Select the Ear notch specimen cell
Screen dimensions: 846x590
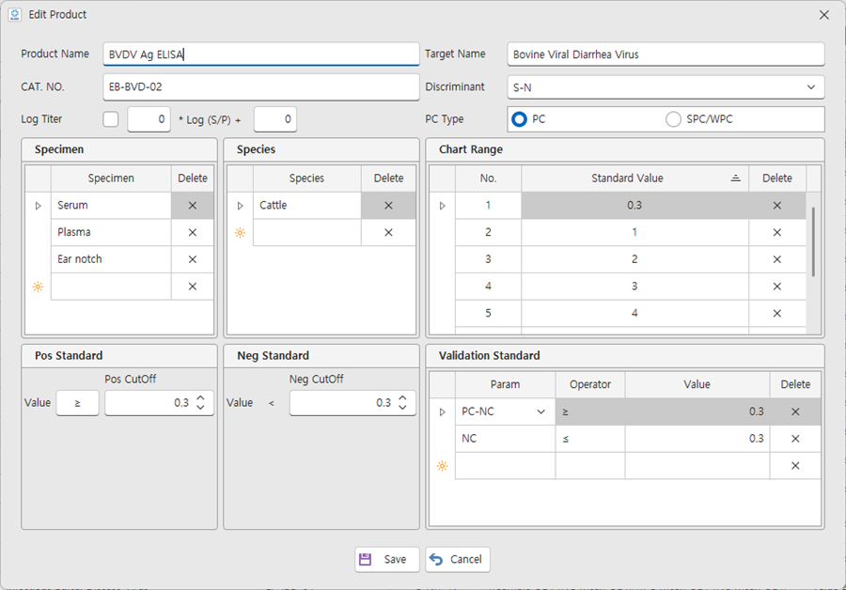tap(111, 259)
